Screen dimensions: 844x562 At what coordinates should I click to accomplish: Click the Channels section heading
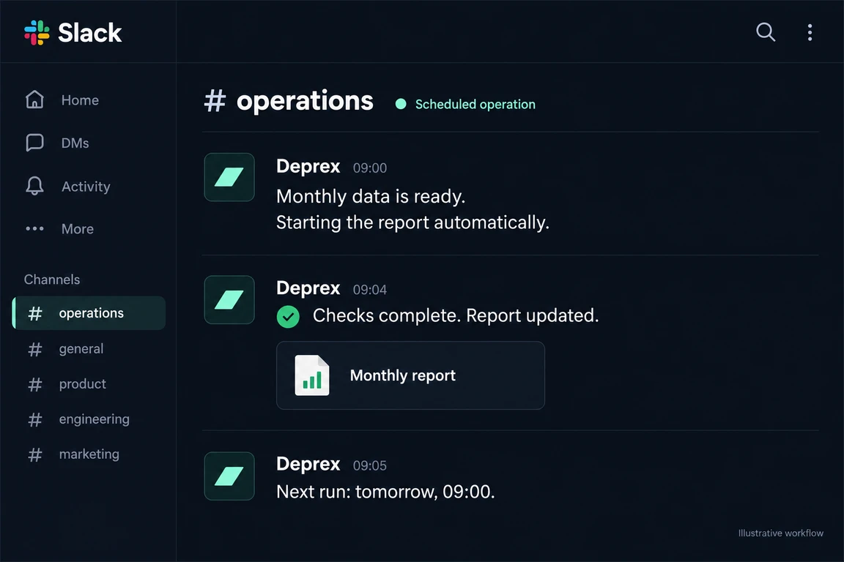tap(52, 279)
